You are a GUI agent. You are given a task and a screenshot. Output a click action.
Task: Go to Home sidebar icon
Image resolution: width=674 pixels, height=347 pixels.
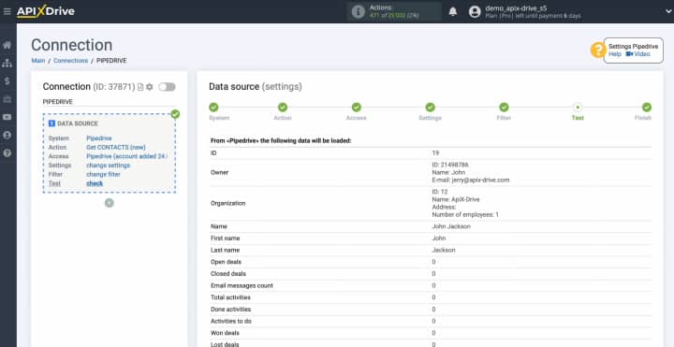[7, 45]
